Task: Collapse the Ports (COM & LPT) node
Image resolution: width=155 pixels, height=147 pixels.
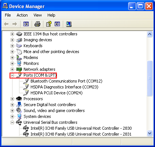Action: pos(12,75)
